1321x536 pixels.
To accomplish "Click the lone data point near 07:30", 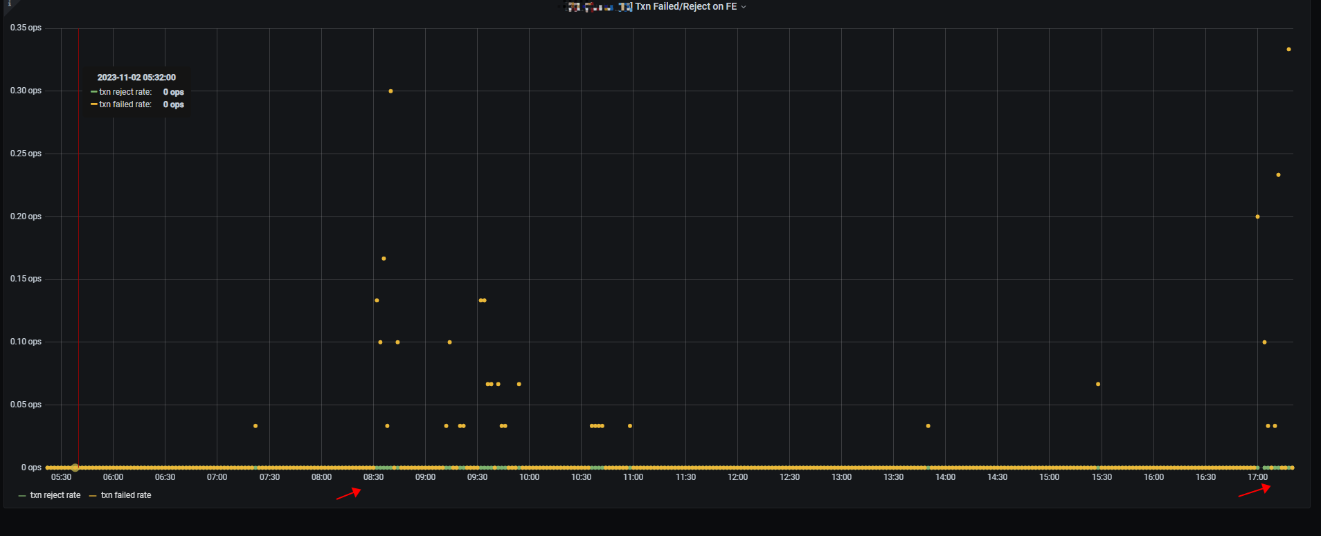I will (255, 426).
